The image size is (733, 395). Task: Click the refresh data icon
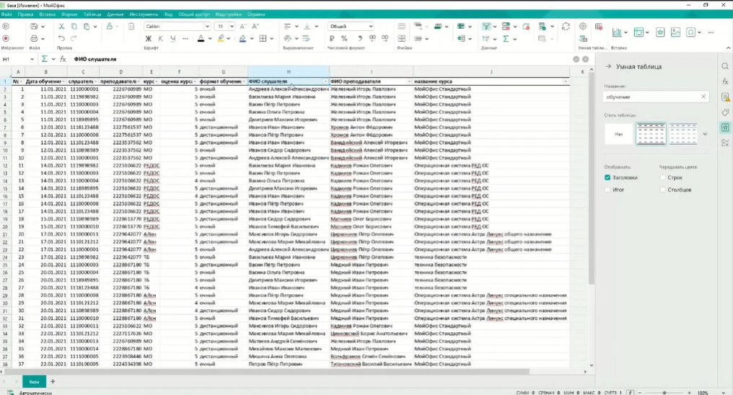point(566,27)
